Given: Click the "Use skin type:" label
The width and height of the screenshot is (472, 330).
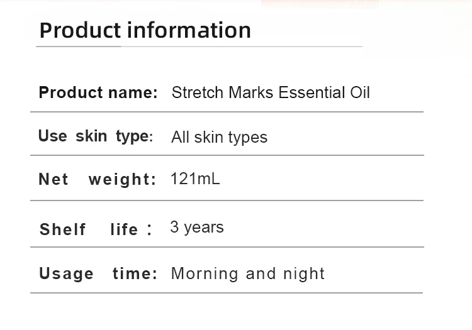Looking at the screenshot, I should coord(96,136).
